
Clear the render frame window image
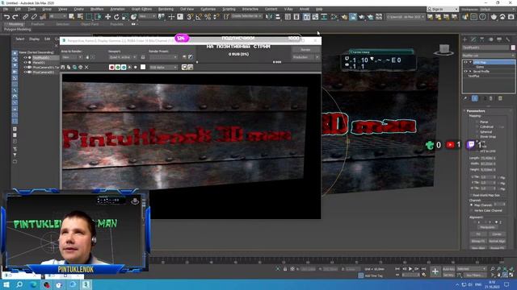pos(86,67)
